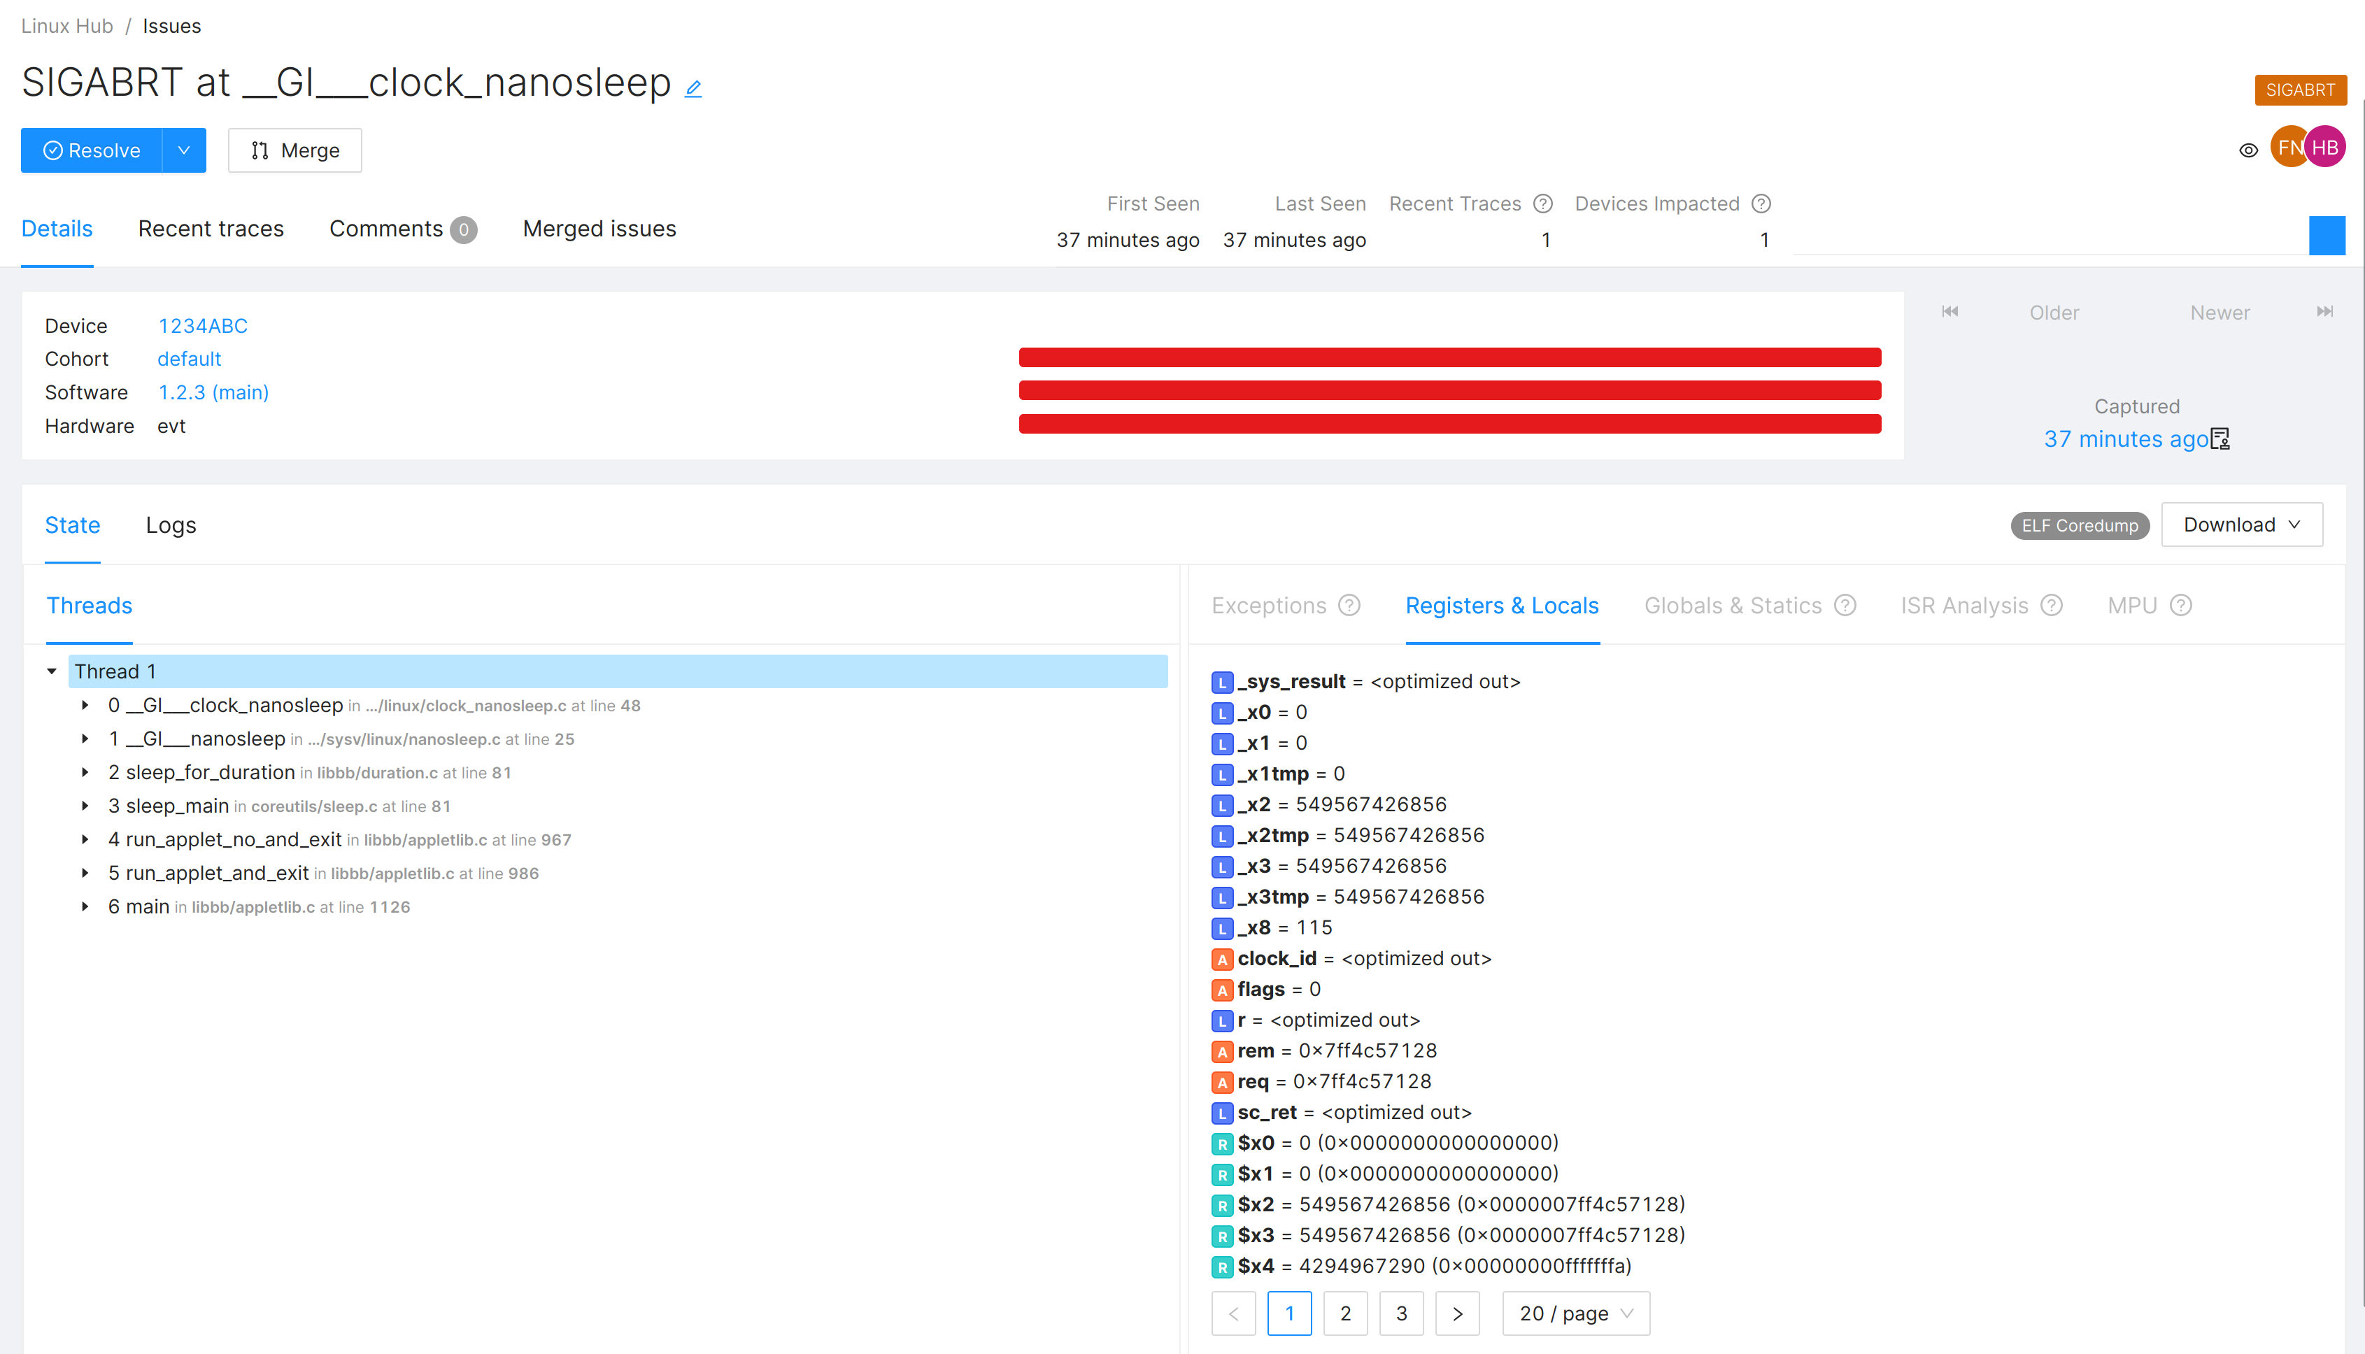Click the captured trace details icon
This screenshot has width=2365, height=1354.
pyautogui.click(x=2221, y=439)
